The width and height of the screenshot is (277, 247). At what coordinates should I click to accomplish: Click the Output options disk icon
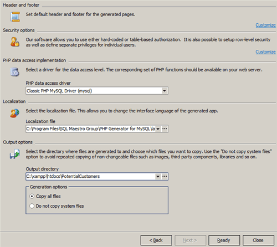coord(15,154)
